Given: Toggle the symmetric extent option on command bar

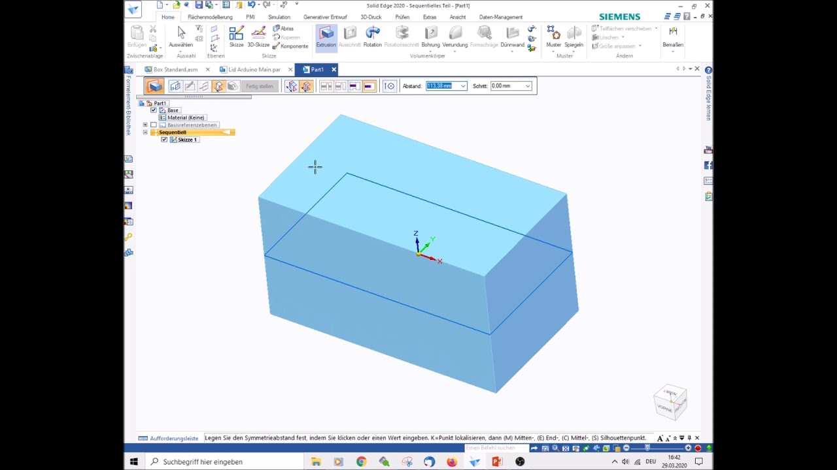Looking at the screenshot, I should point(306,86).
